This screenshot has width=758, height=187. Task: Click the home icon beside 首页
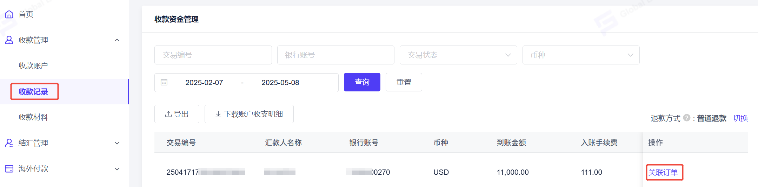coord(9,14)
